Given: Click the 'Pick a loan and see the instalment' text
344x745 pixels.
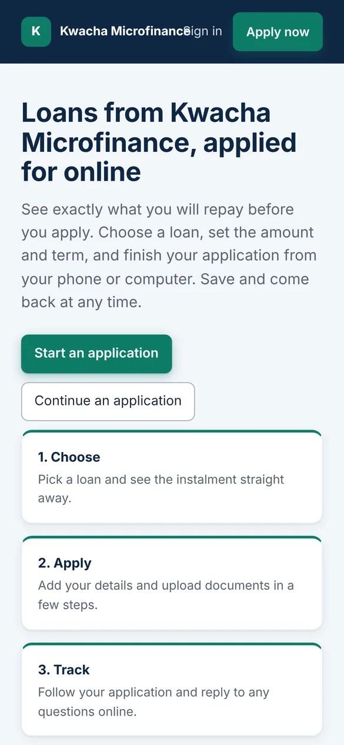Looking at the screenshot, I should (x=161, y=489).
